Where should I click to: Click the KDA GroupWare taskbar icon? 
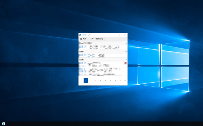pos(3,124)
